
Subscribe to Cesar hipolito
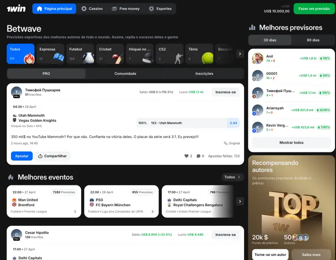pyautogui.click(x=225, y=235)
